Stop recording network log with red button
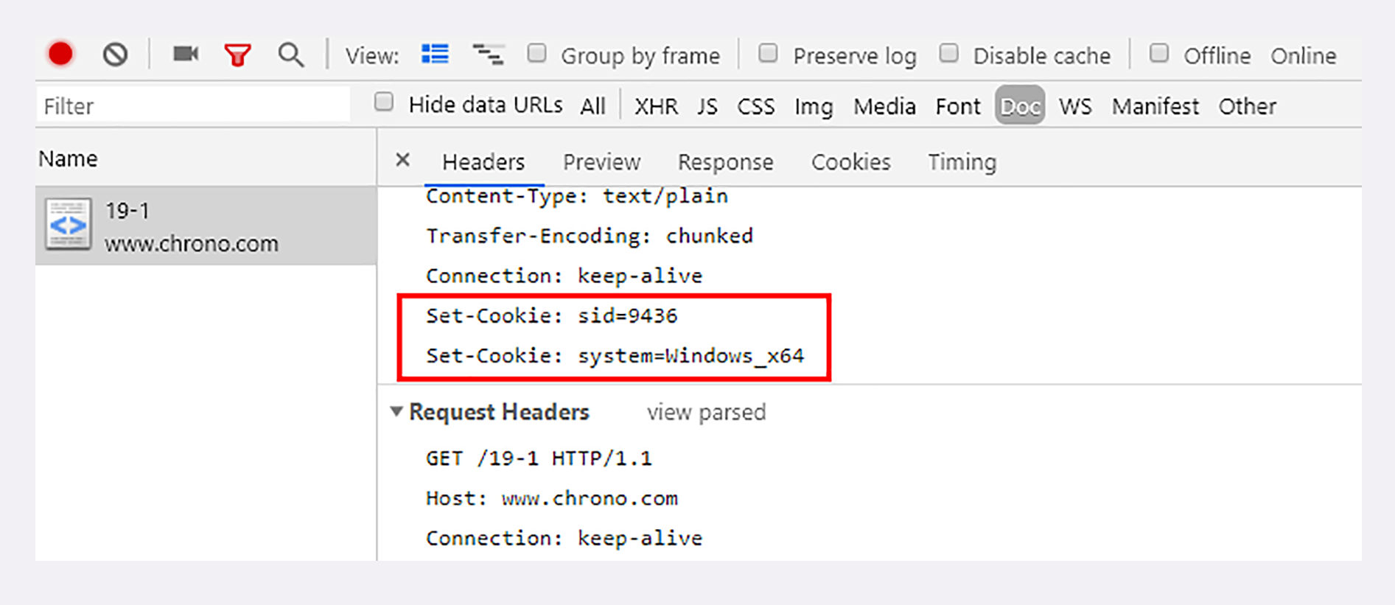Image resolution: width=1395 pixels, height=605 pixels. [x=60, y=54]
